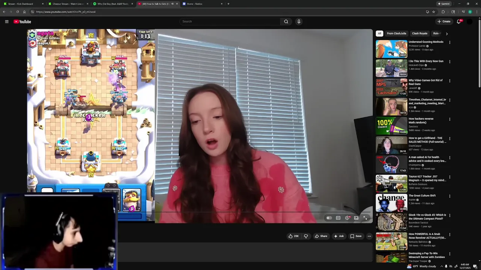Screen dimensions: 481x270
Task: Open How hackers reverse Math.random() video
Action: pyautogui.click(x=391, y=126)
